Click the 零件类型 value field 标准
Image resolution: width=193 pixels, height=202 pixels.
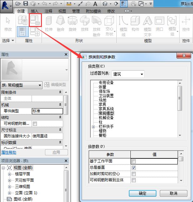point(47,111)
